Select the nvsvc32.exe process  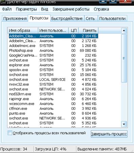pyautogui.click(x=53, y=84)
